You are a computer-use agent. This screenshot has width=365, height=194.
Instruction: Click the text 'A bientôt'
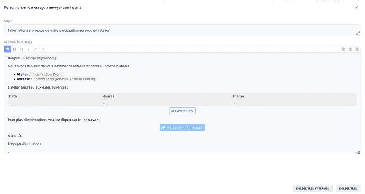coord(15,135)
